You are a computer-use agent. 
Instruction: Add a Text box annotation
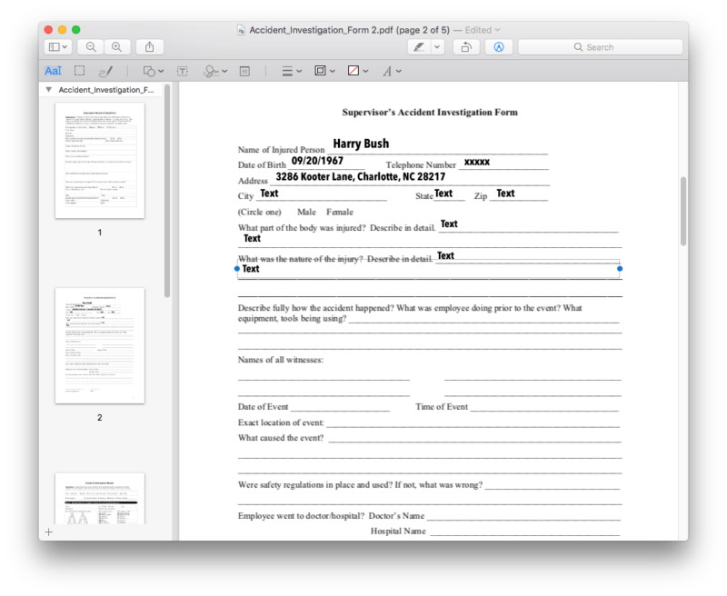point(183,71)
